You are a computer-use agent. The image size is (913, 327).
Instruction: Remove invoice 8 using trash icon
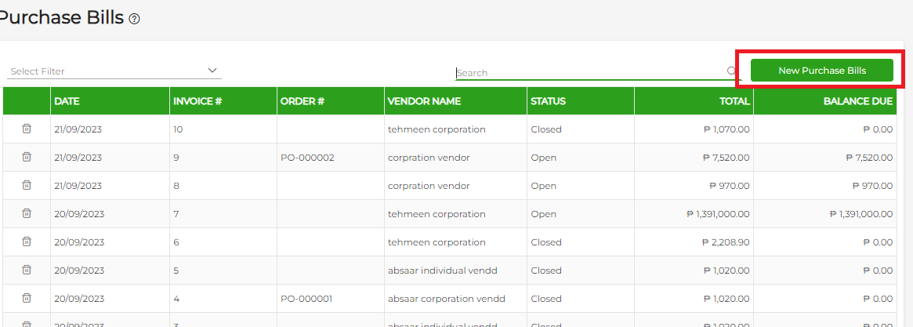(x=27, y=185)
